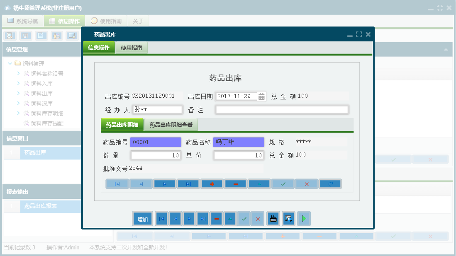Open the calendar picker for 出库日期

click(x=261, y=96)
